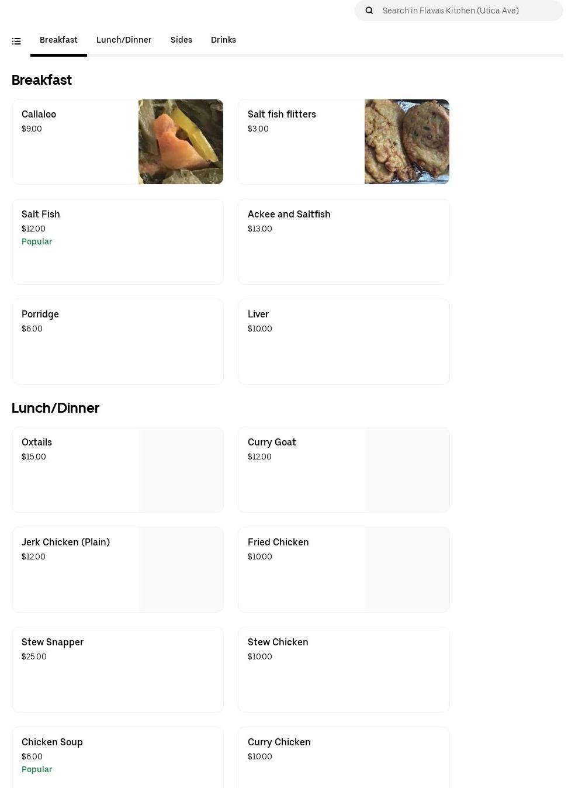View the Salt fish flitters photo
575x788 pixels.
[x=407, y=141]
